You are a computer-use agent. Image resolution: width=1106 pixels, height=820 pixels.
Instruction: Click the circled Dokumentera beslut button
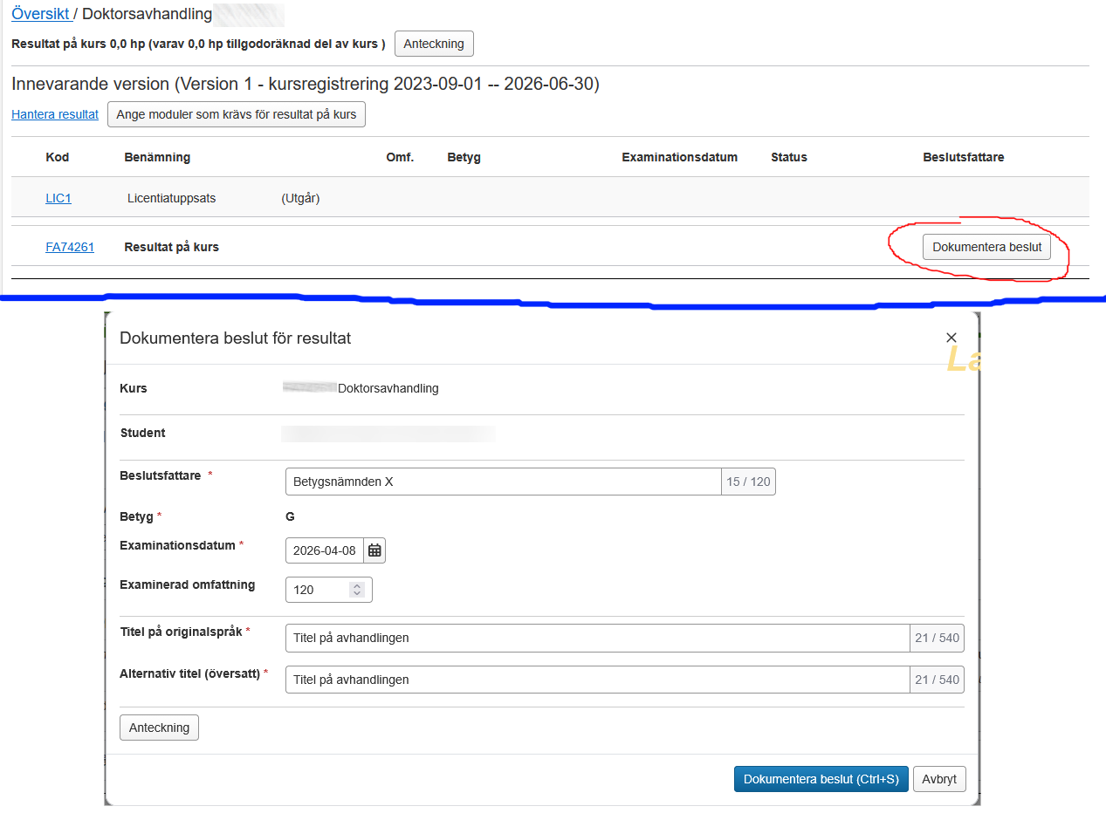pyautogui.click(x=986, y=247)
